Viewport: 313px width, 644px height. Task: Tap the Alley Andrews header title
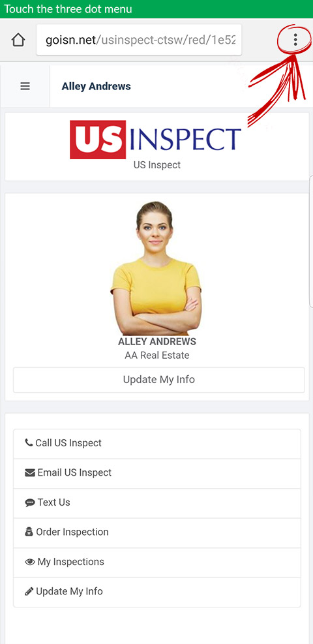(x=96, y=86)
